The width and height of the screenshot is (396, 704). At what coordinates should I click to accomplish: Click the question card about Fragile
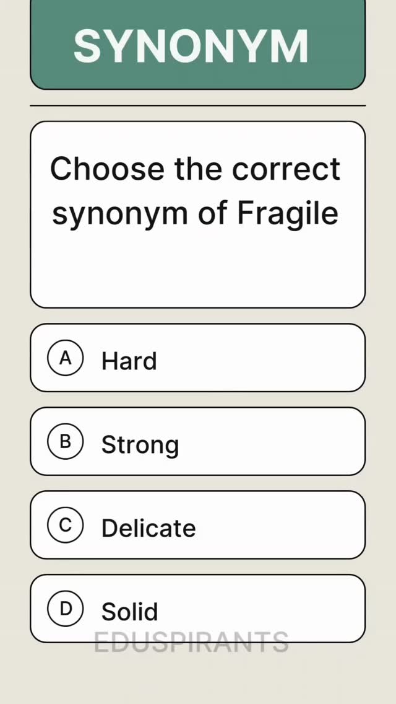click(x=198, y=214)
